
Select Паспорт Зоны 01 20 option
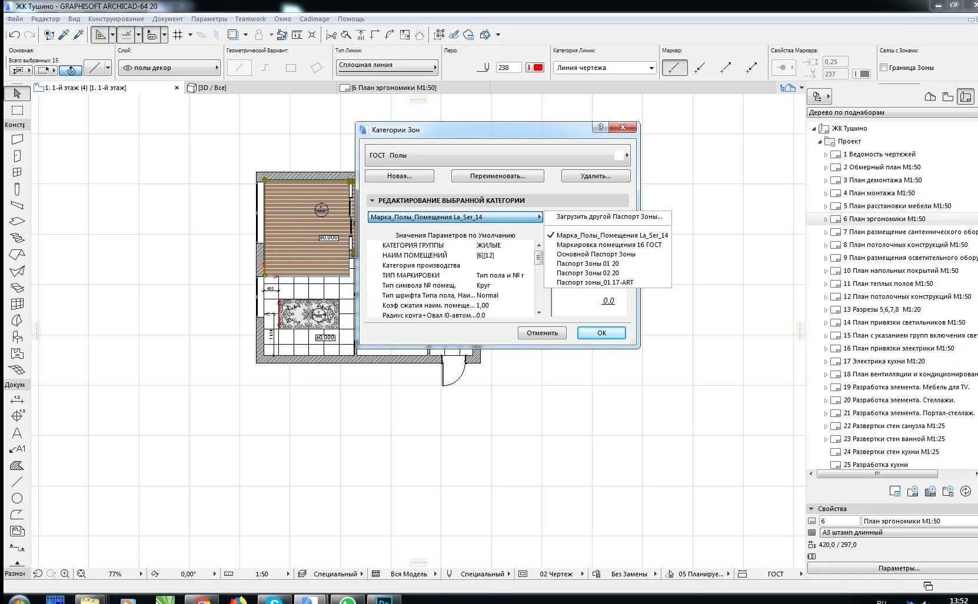point(587,263)
